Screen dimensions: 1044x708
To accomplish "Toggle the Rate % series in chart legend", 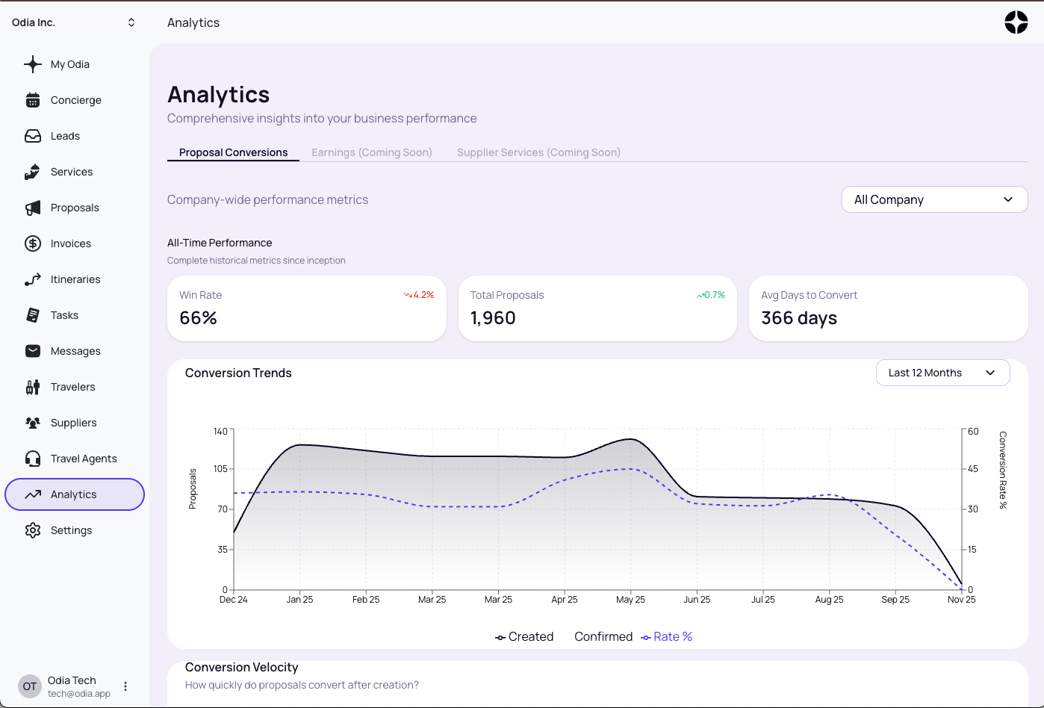I will tap(671, 636).
